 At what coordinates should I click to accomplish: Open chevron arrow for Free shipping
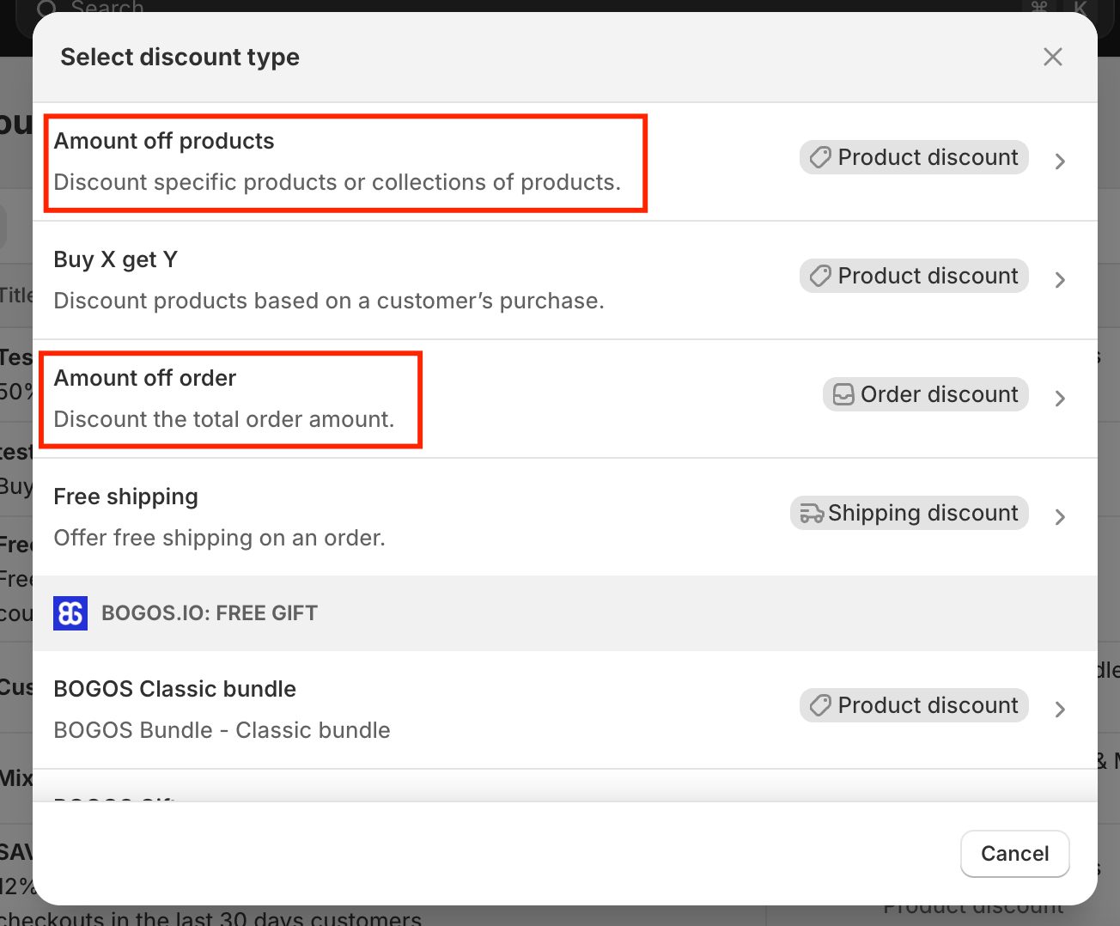pyautogui.click(x=1060, y=516)
